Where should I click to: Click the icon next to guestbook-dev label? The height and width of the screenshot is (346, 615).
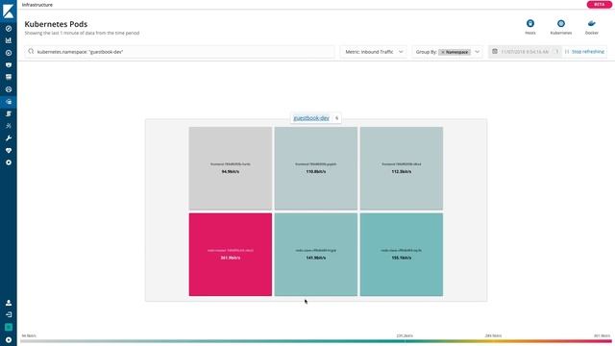[336, 118]
